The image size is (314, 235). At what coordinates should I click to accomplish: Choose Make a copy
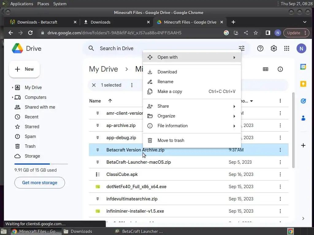tap(192, 91)
